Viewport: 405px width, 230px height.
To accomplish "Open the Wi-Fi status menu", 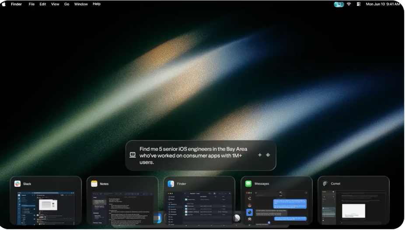I will pyautogui.click(x=350, y=4).
